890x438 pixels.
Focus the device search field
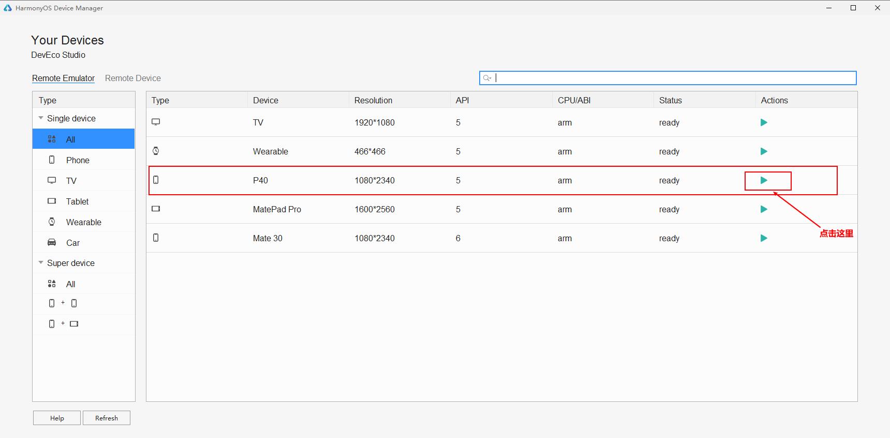[667, 78]
